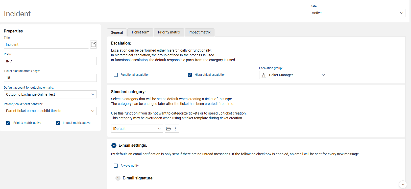Click the Functional escalation label
The image size is (411, 189).
point(135,75)
